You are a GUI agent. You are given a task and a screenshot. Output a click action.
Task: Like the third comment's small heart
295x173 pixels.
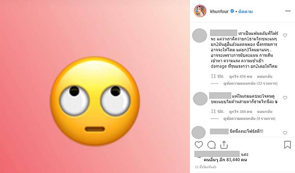coord(285,133)
